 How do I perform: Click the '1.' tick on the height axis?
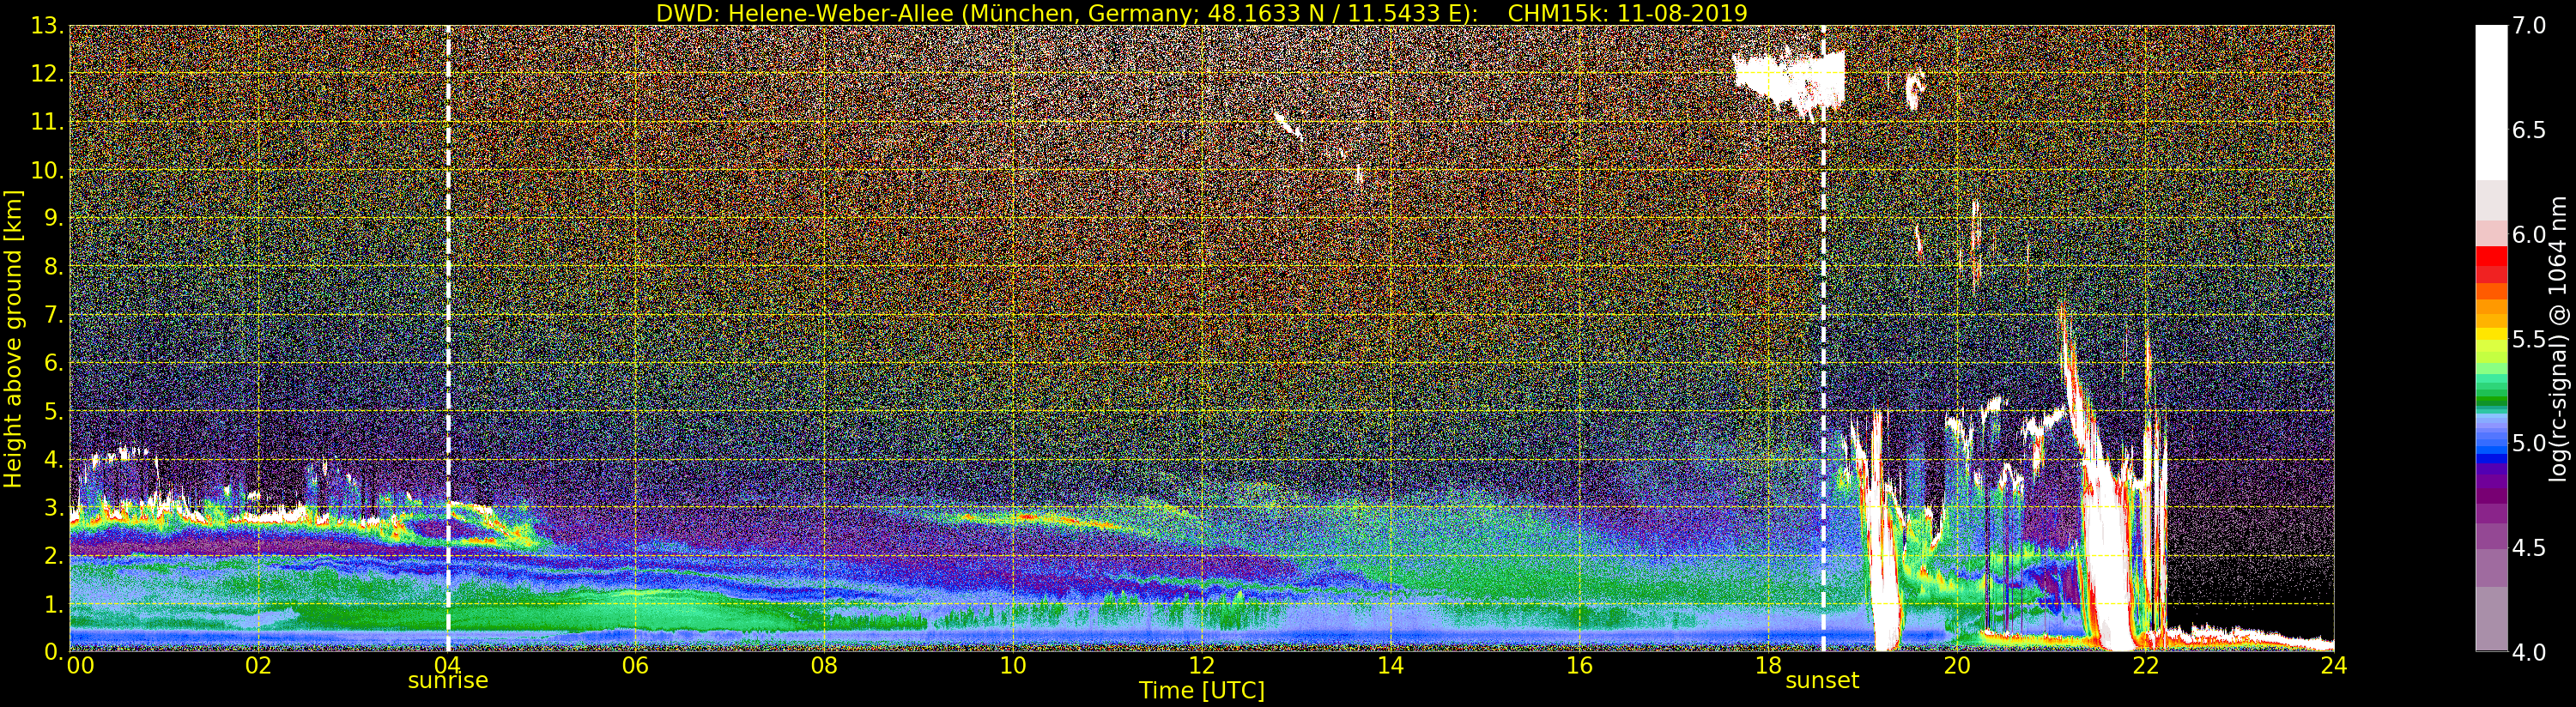[x=54, y=604]
